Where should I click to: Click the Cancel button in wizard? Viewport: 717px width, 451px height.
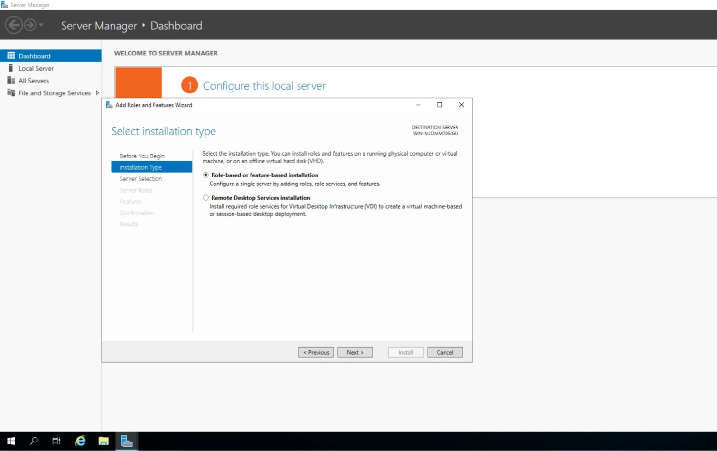[445, 352]
